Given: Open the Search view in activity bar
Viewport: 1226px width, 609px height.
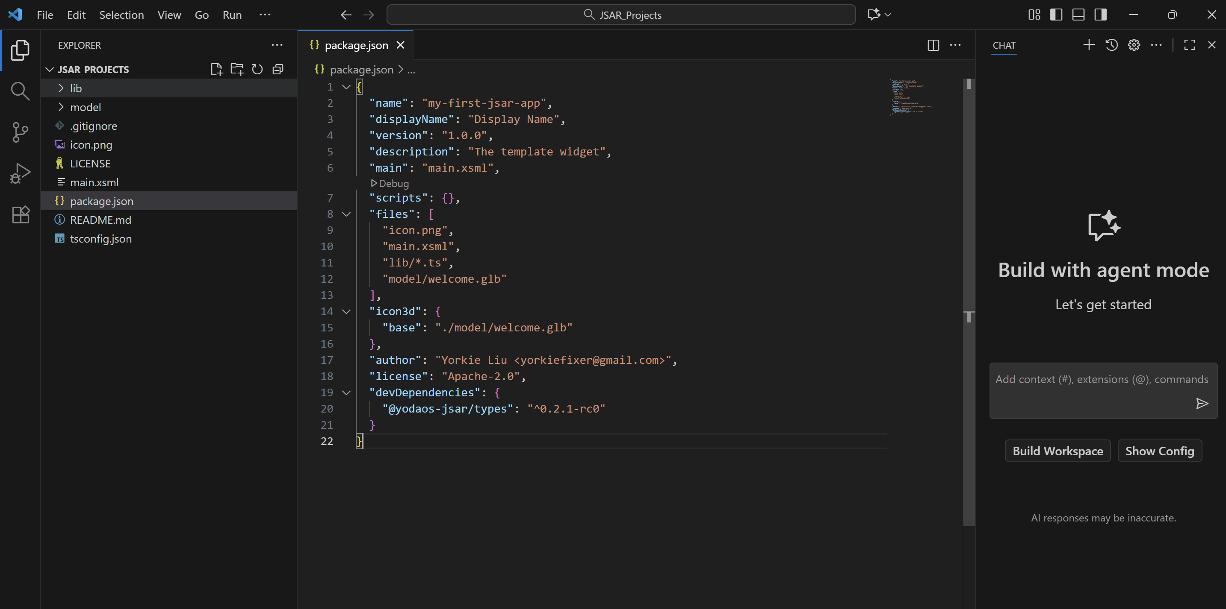Looking at the screenshot, I should (20, 91).
